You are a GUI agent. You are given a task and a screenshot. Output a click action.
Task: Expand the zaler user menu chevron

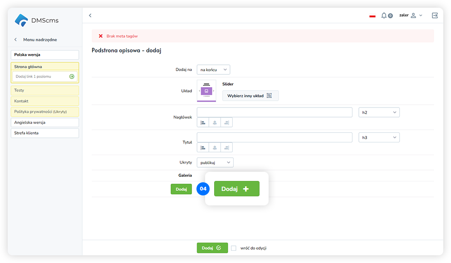coord(421,15)
